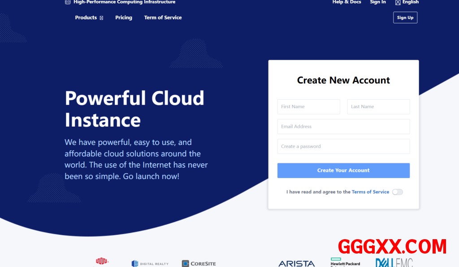459x267 pixels.
Task: Open Terms of Service link in form
Action: pyautogui.click(x=370, y=192)
